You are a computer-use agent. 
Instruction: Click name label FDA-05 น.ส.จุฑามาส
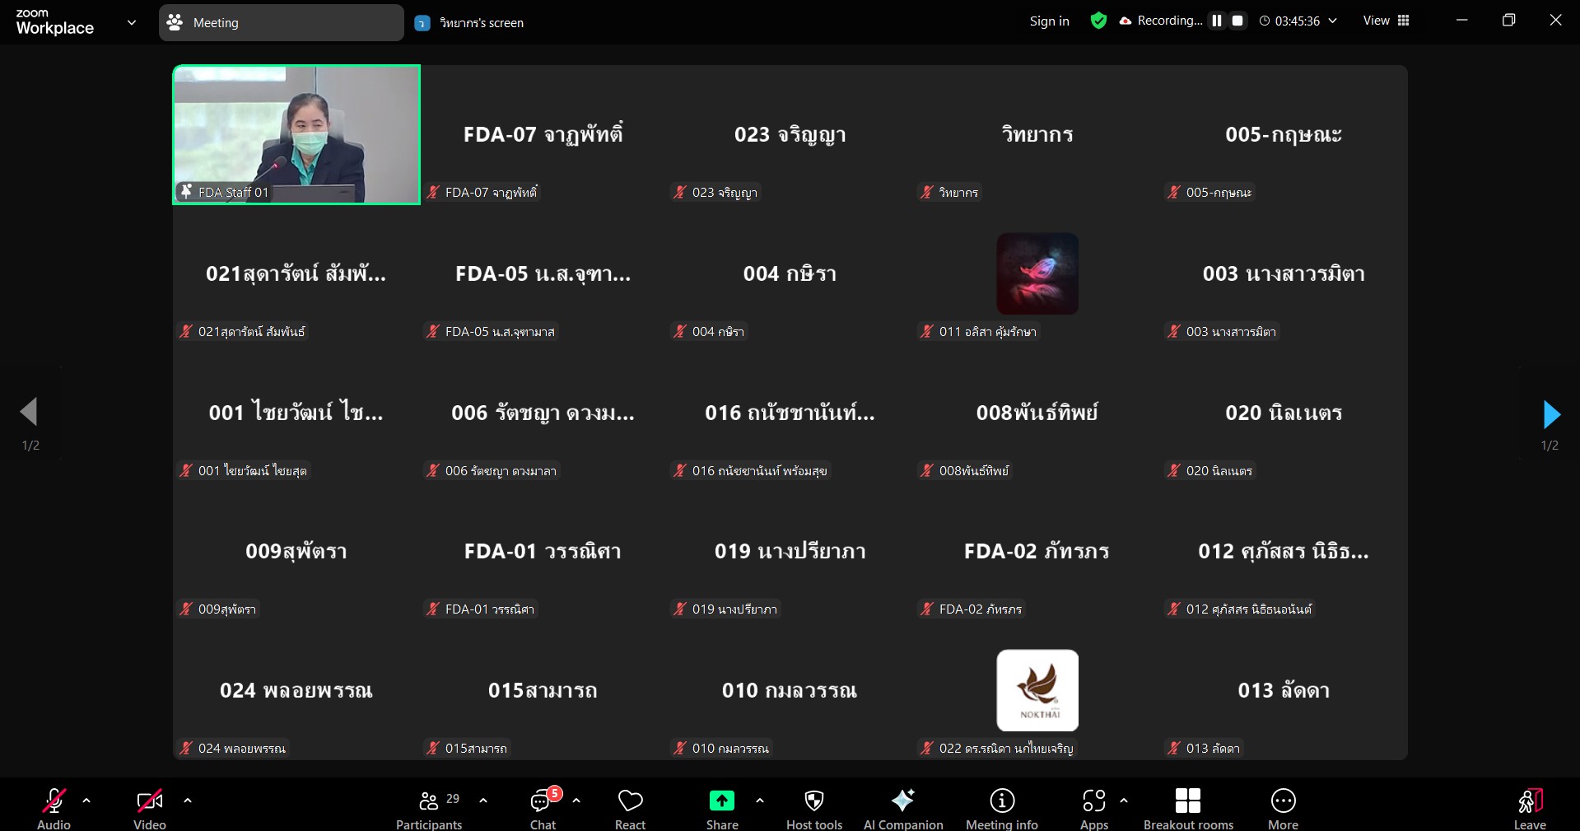pyautogui.click(x=500, y=331)
